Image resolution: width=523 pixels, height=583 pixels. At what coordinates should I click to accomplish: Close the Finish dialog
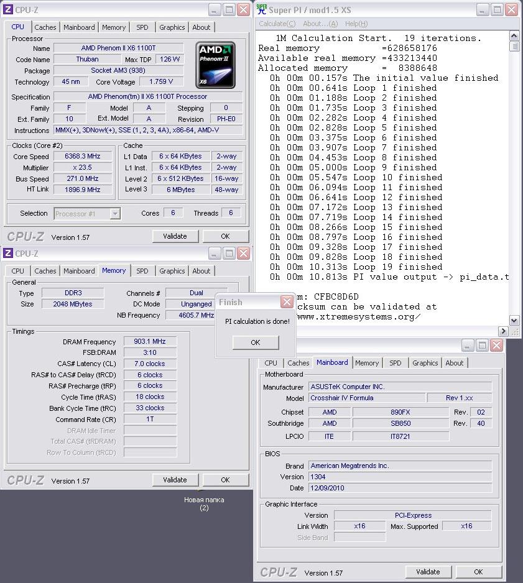click(x=287, y=302)
